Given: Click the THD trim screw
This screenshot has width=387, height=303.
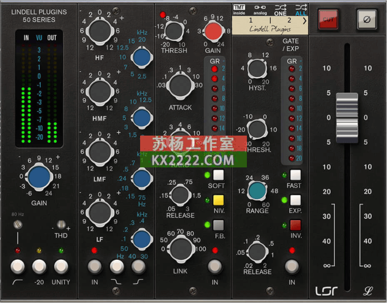Looking at the screenshot, I should pyautogui.click(x=61, y=224).
